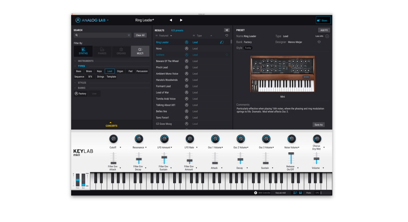
Task: Click the search text field
Action: (x=102, y=35)
